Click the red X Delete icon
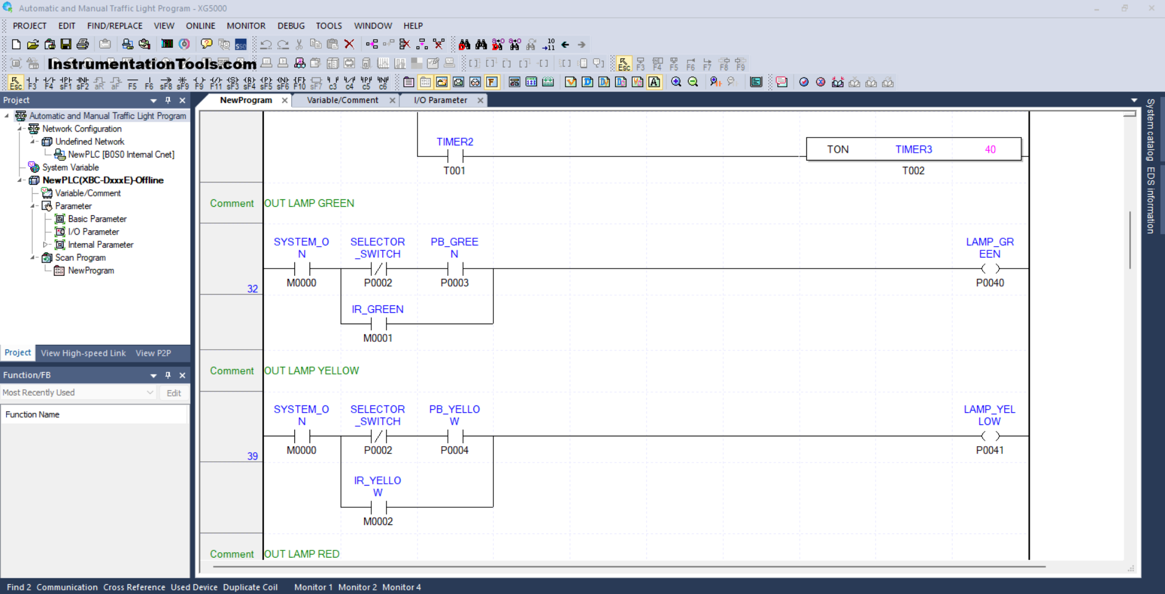Viewport: 1165px width, 594px height. click(x=349, y=44)
